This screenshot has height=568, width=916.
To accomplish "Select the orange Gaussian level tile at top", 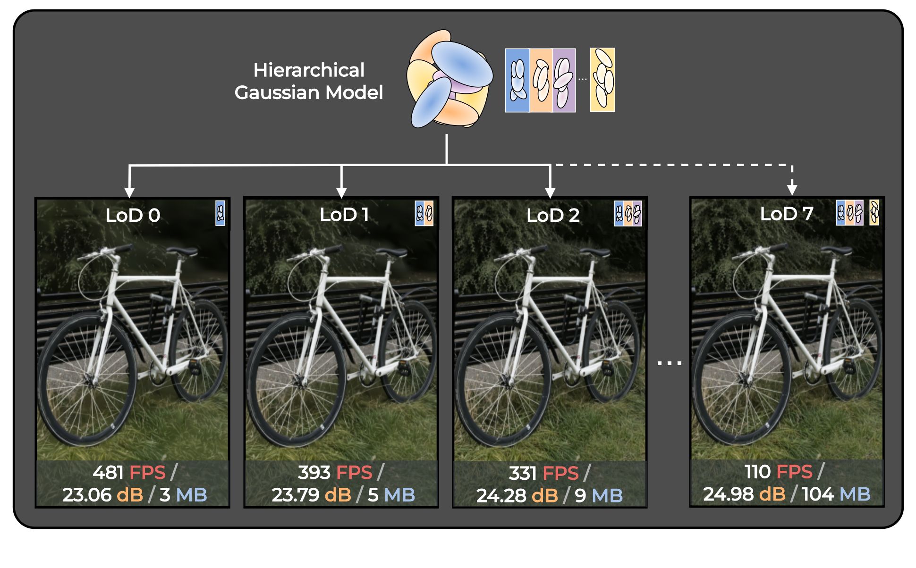I will coord(541,80).
